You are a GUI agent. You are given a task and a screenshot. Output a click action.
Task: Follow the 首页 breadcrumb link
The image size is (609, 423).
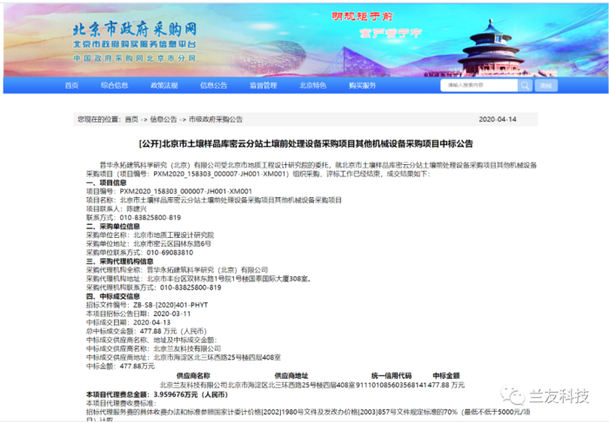130,119
